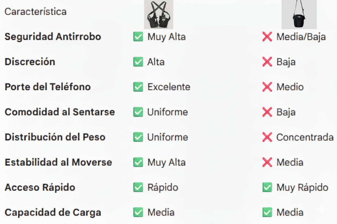This screenshot has width=337, height=224.
Task: Click green check beside Rápido
Action: click(138, 188)
